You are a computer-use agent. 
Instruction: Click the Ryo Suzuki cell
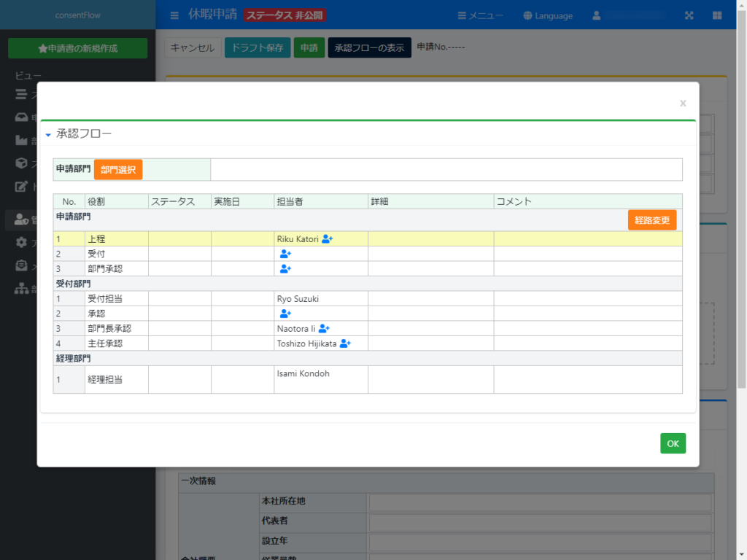321,298
